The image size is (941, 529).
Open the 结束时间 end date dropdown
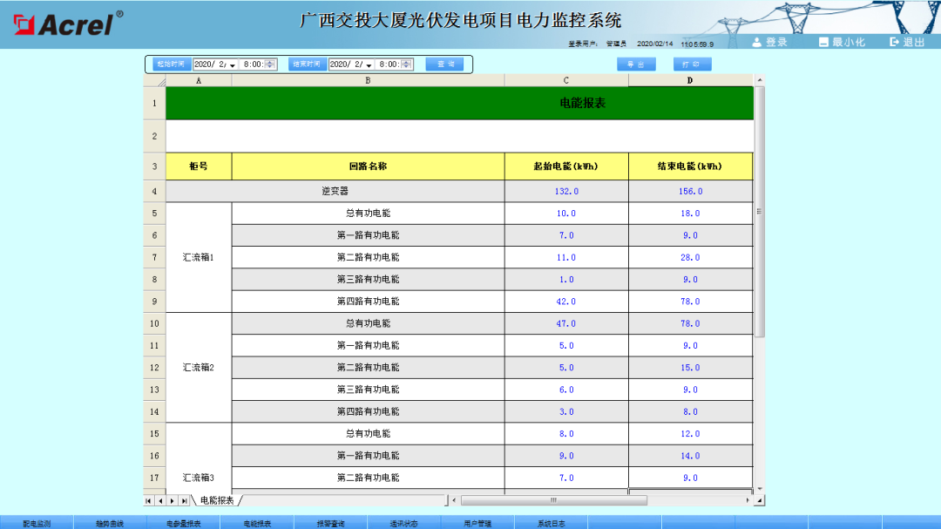(x=369, y=64)
